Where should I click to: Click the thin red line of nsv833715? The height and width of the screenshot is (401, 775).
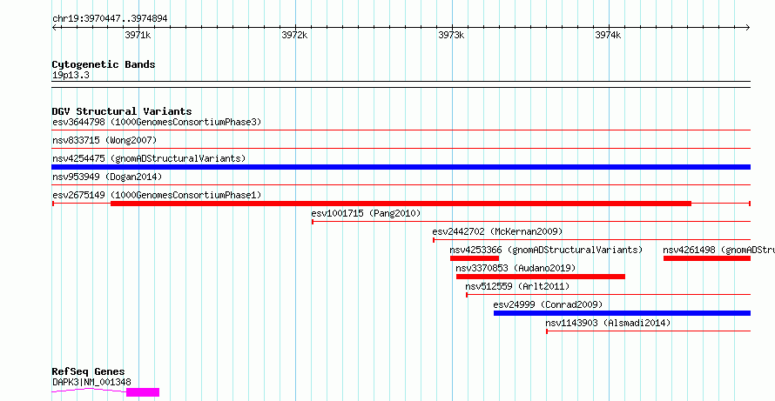click(x=401, y=148)
